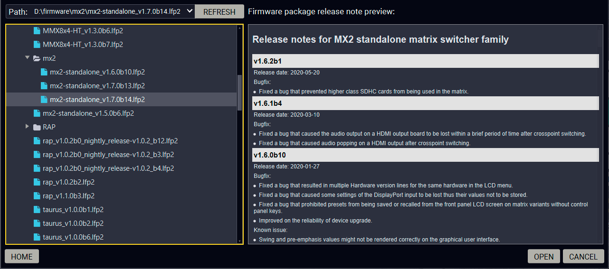Click file icon beside mx2-standalone_v1.6.0b10.lfp2

point(44,72)
